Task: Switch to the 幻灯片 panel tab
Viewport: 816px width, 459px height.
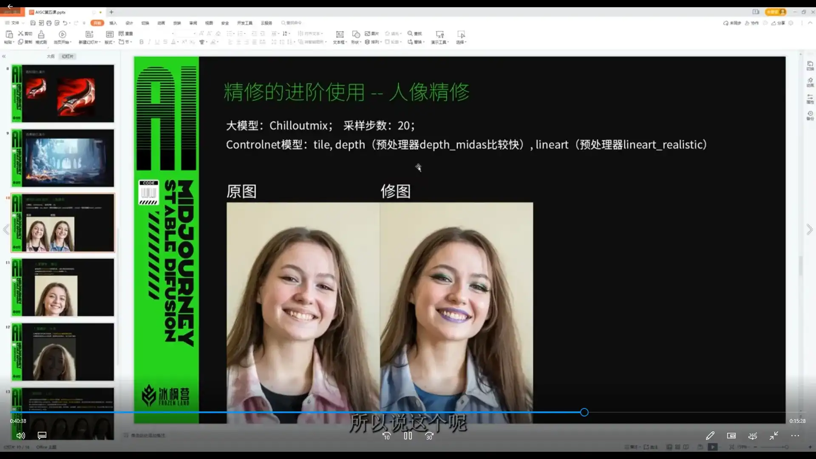Action: click(x=67, y=56)
